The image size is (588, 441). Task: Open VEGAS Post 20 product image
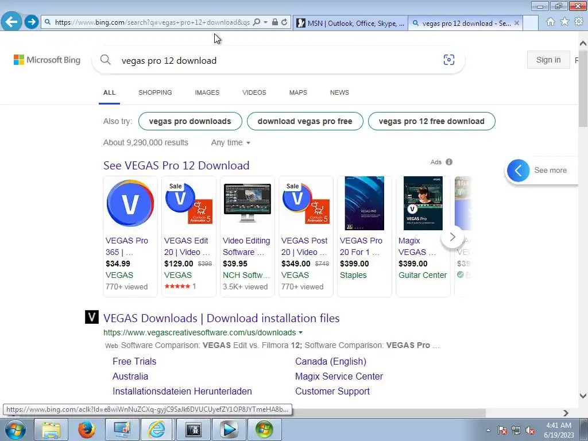click(305, 203)
